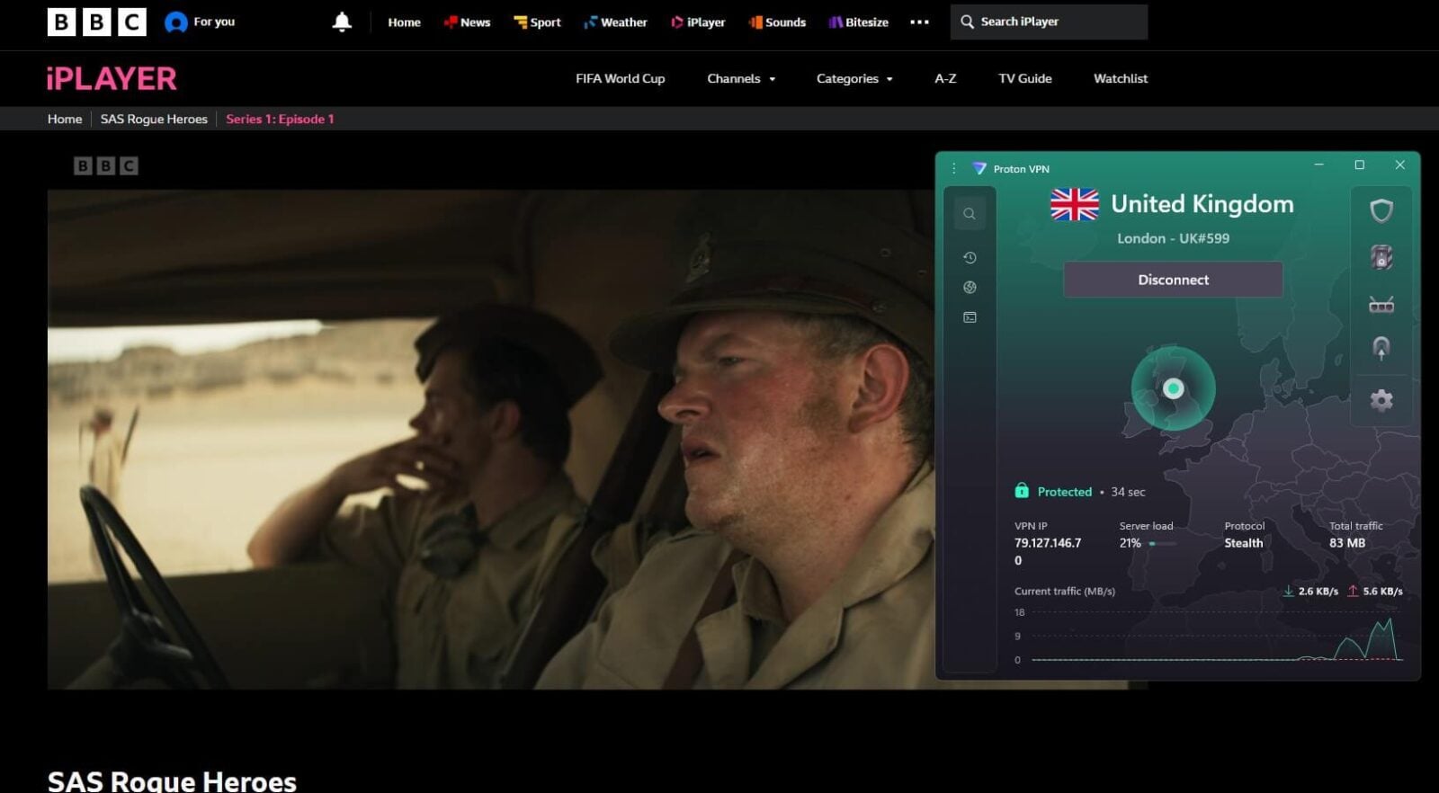Open the TV Guide menu item
The width and height of the screenshot is (1439, 793).
pos(1024,78)
